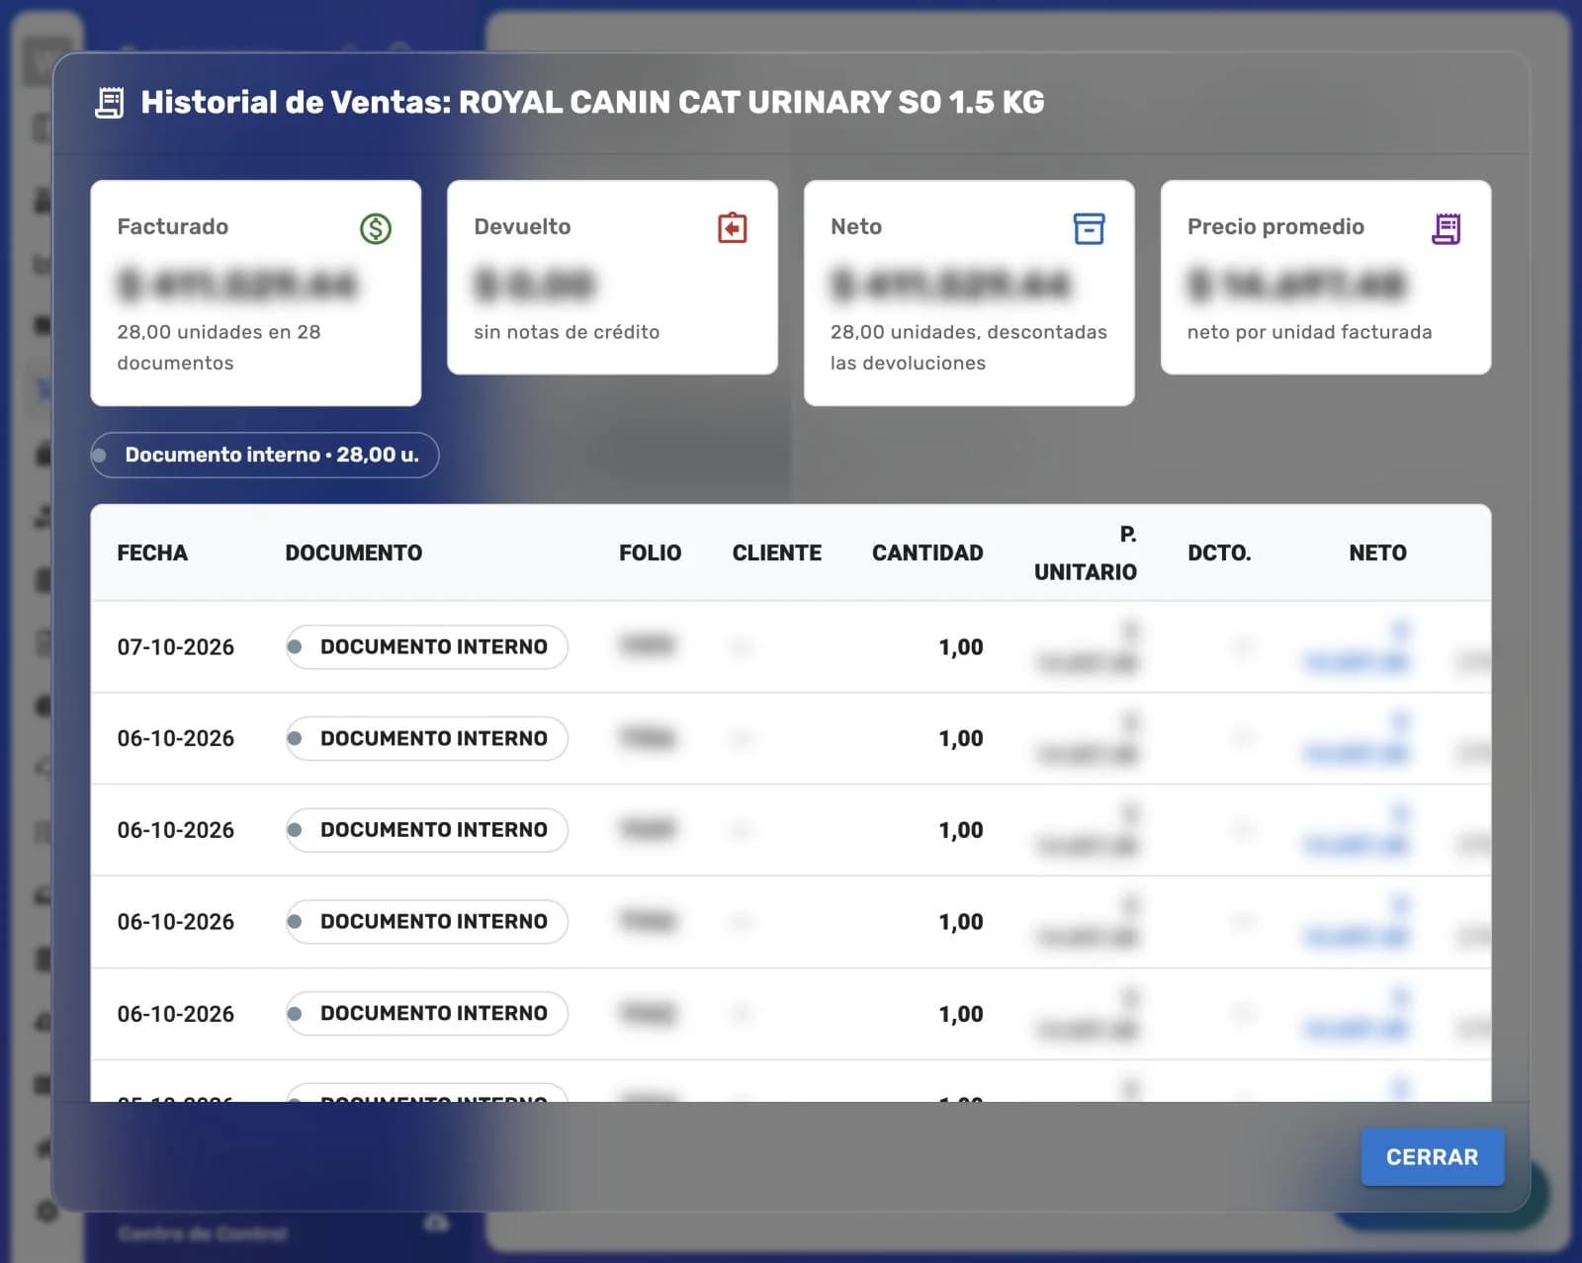This screenshot has height=1263, width=1582.
Task: Click the Devuelto card title
Action: click(522, 226)
